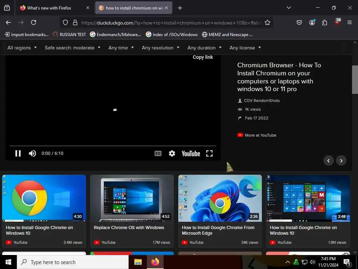
Task: Show hidden system tray icons
Action: tap(288, 262)
